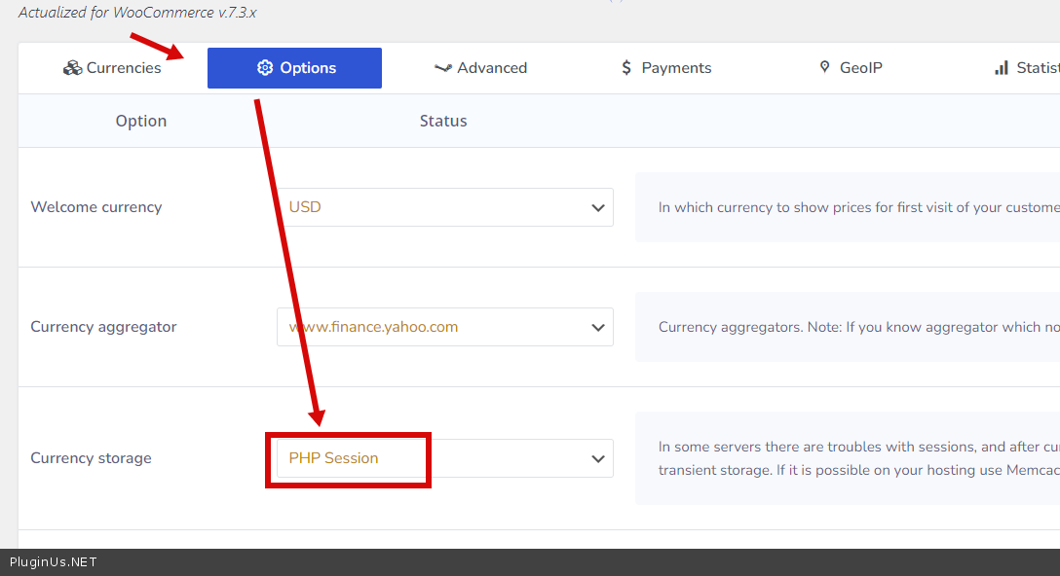Click the Currency aggregators note description

click(x=848, y=327)
